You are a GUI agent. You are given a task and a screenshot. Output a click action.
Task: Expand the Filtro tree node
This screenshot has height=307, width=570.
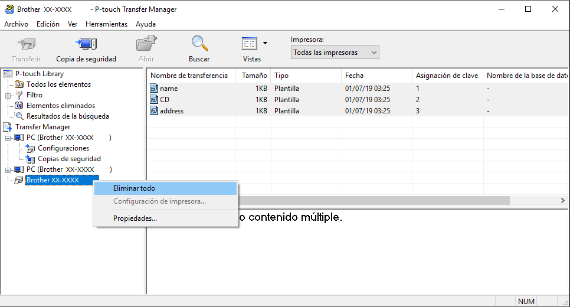point(8,96)
